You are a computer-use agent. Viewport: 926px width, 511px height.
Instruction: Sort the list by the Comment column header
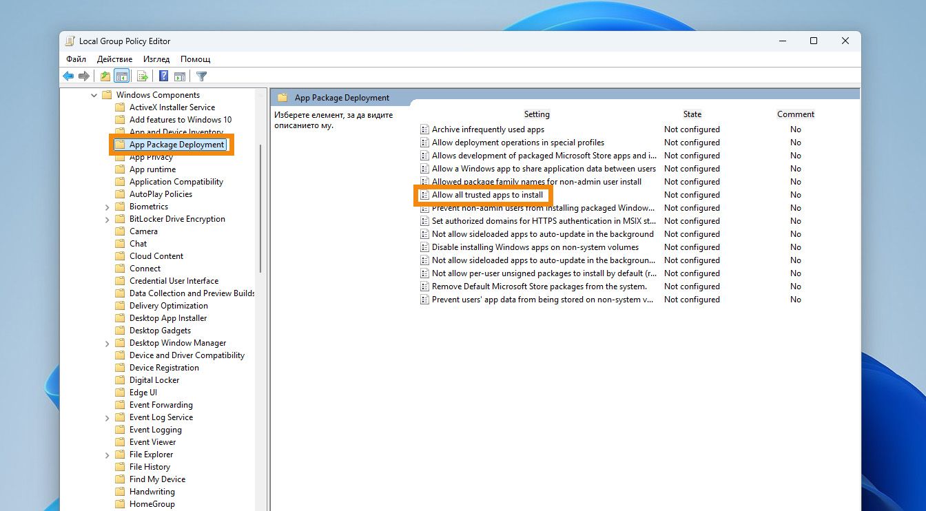[796, 114]
